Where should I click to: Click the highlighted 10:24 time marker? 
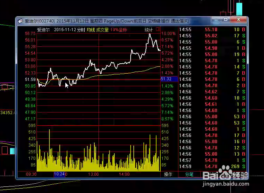[x=59, y=174]
